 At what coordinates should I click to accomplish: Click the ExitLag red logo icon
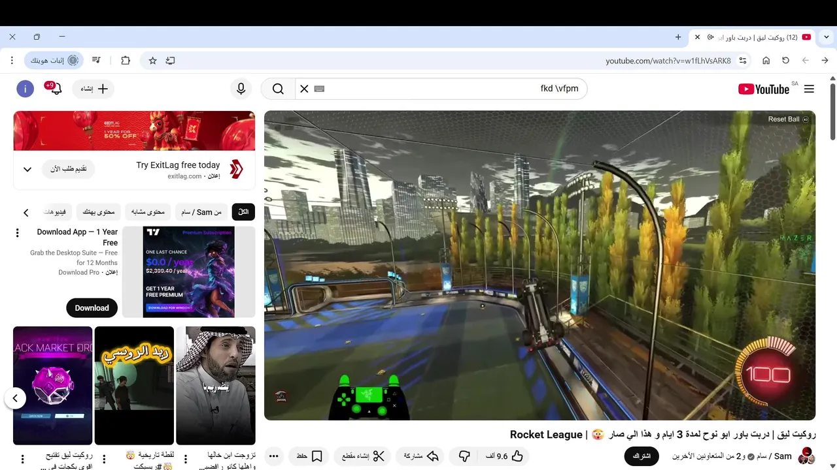[x=236, y=170]
